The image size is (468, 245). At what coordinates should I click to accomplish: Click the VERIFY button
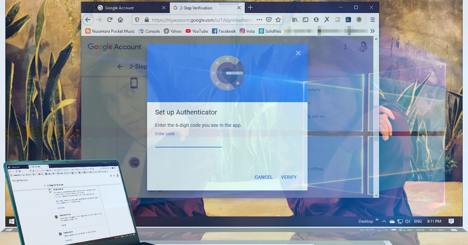click(289, 177)
